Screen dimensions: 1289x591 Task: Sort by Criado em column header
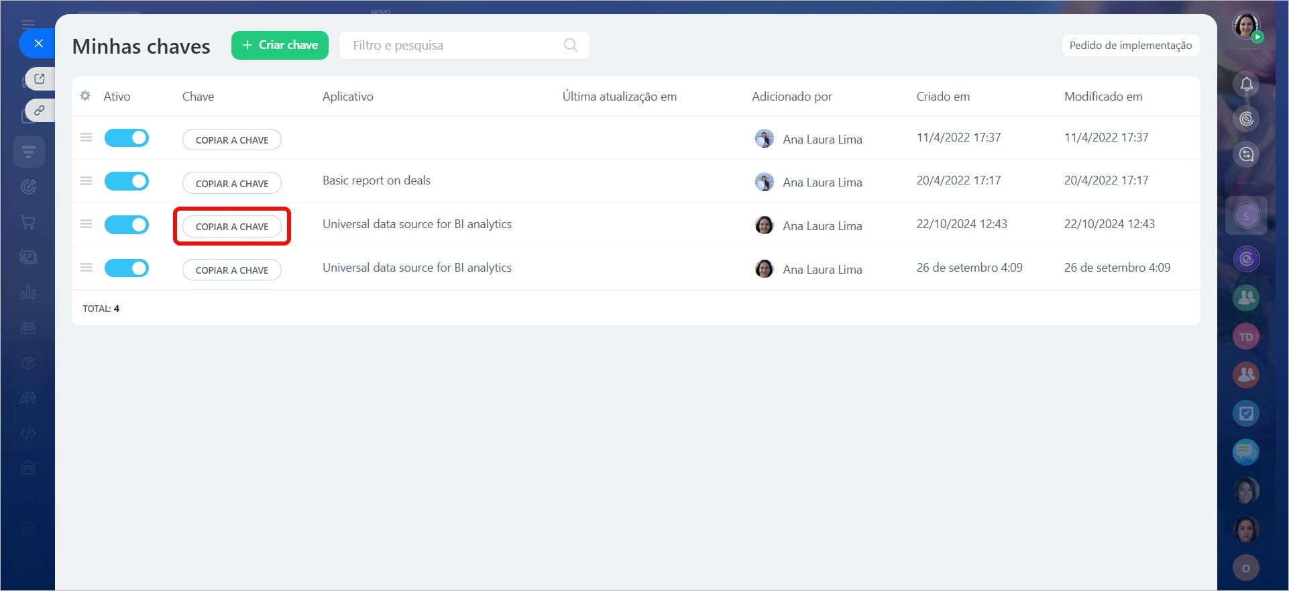(x=943, y=97)
